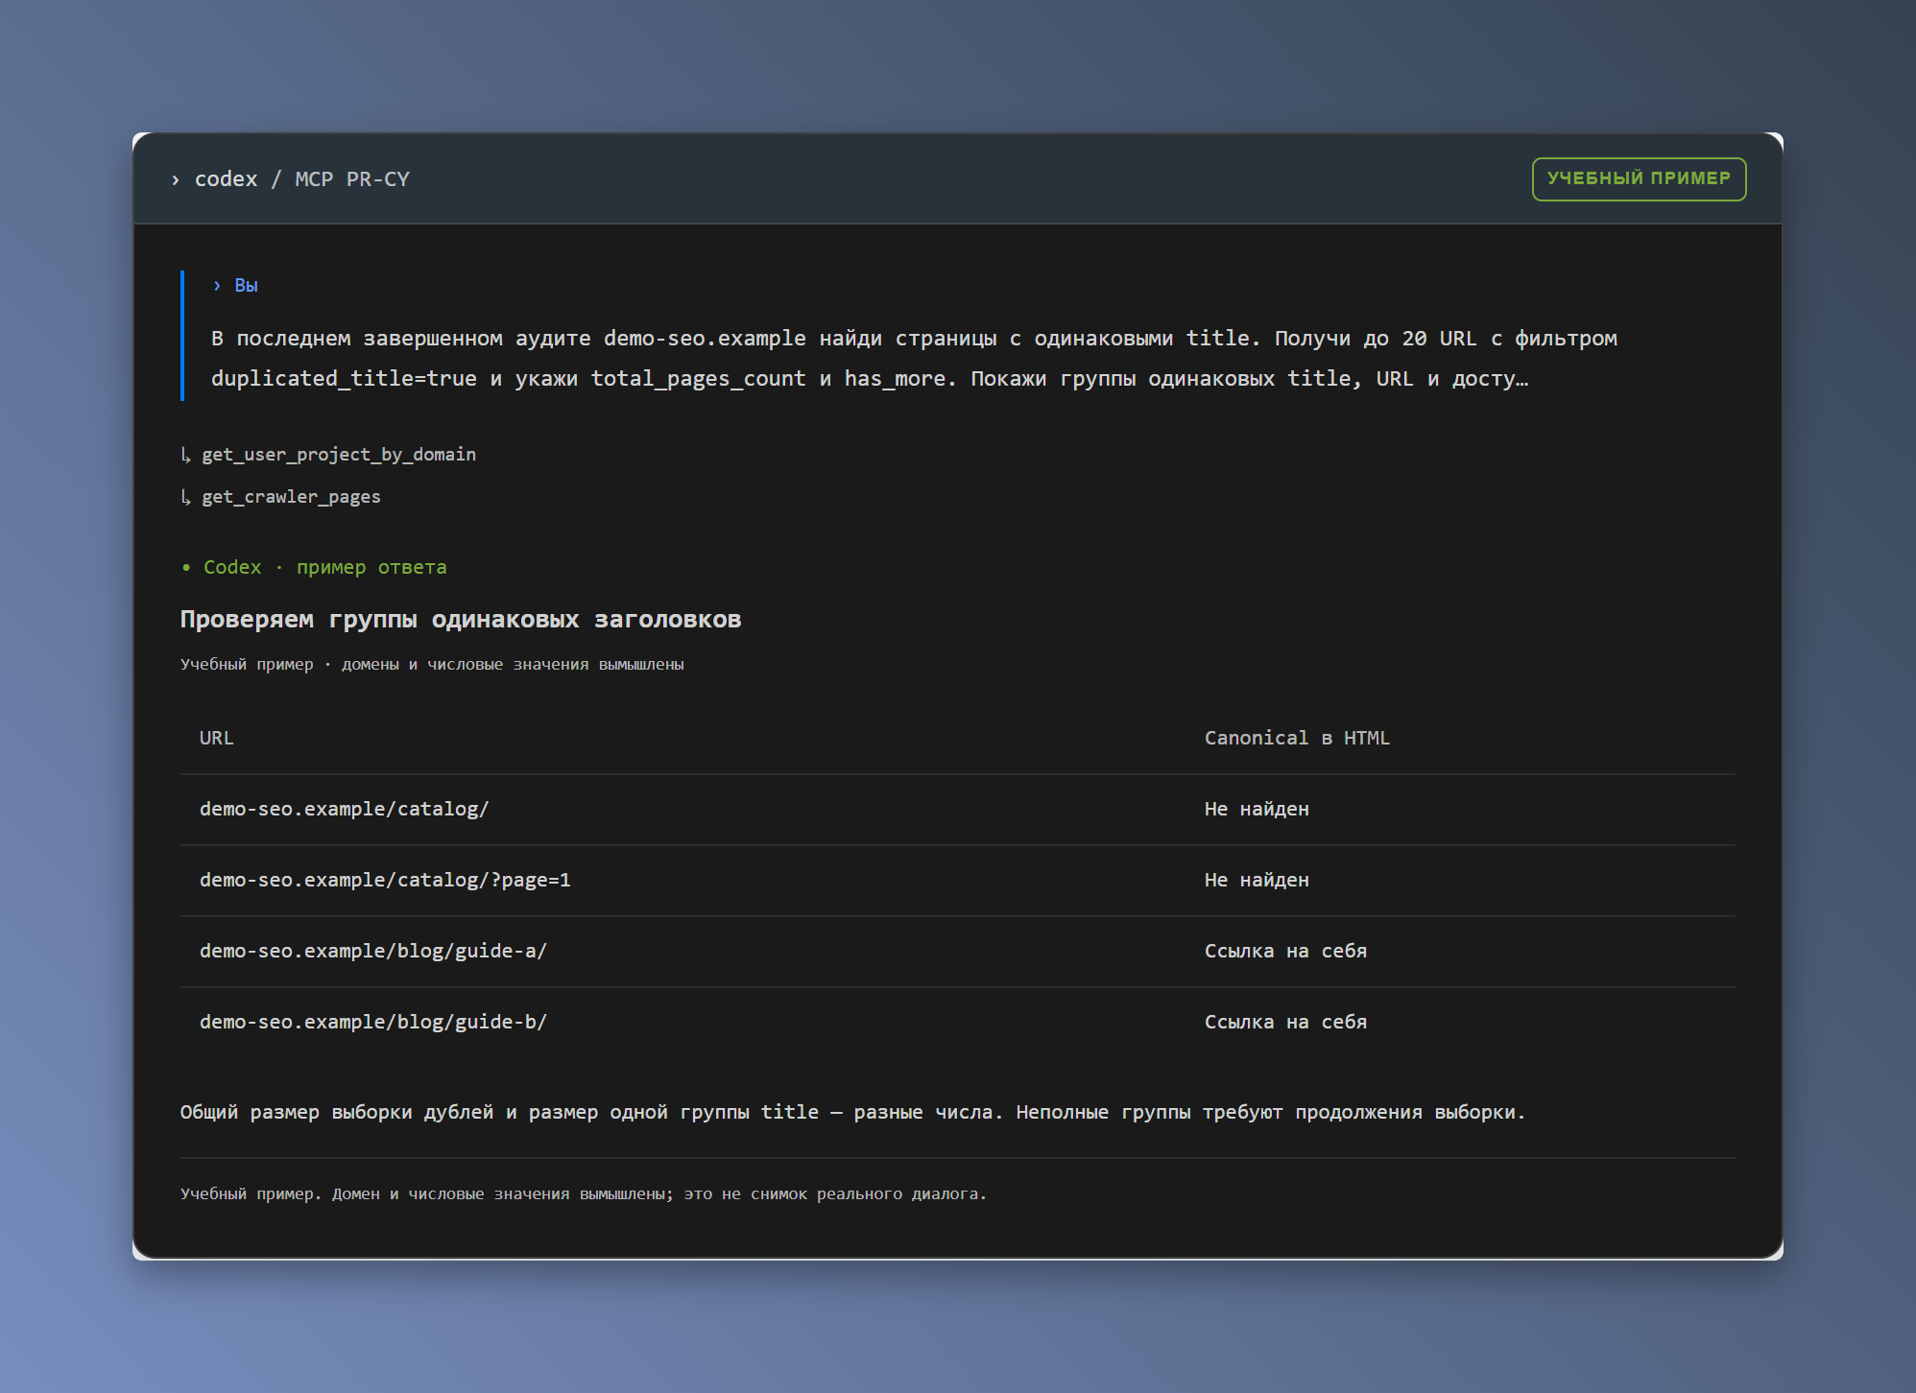This screenshot has width=1916, height=1393.
Task: Click the footer disclaimer about реального диалога
Action: coord(584,1194)
